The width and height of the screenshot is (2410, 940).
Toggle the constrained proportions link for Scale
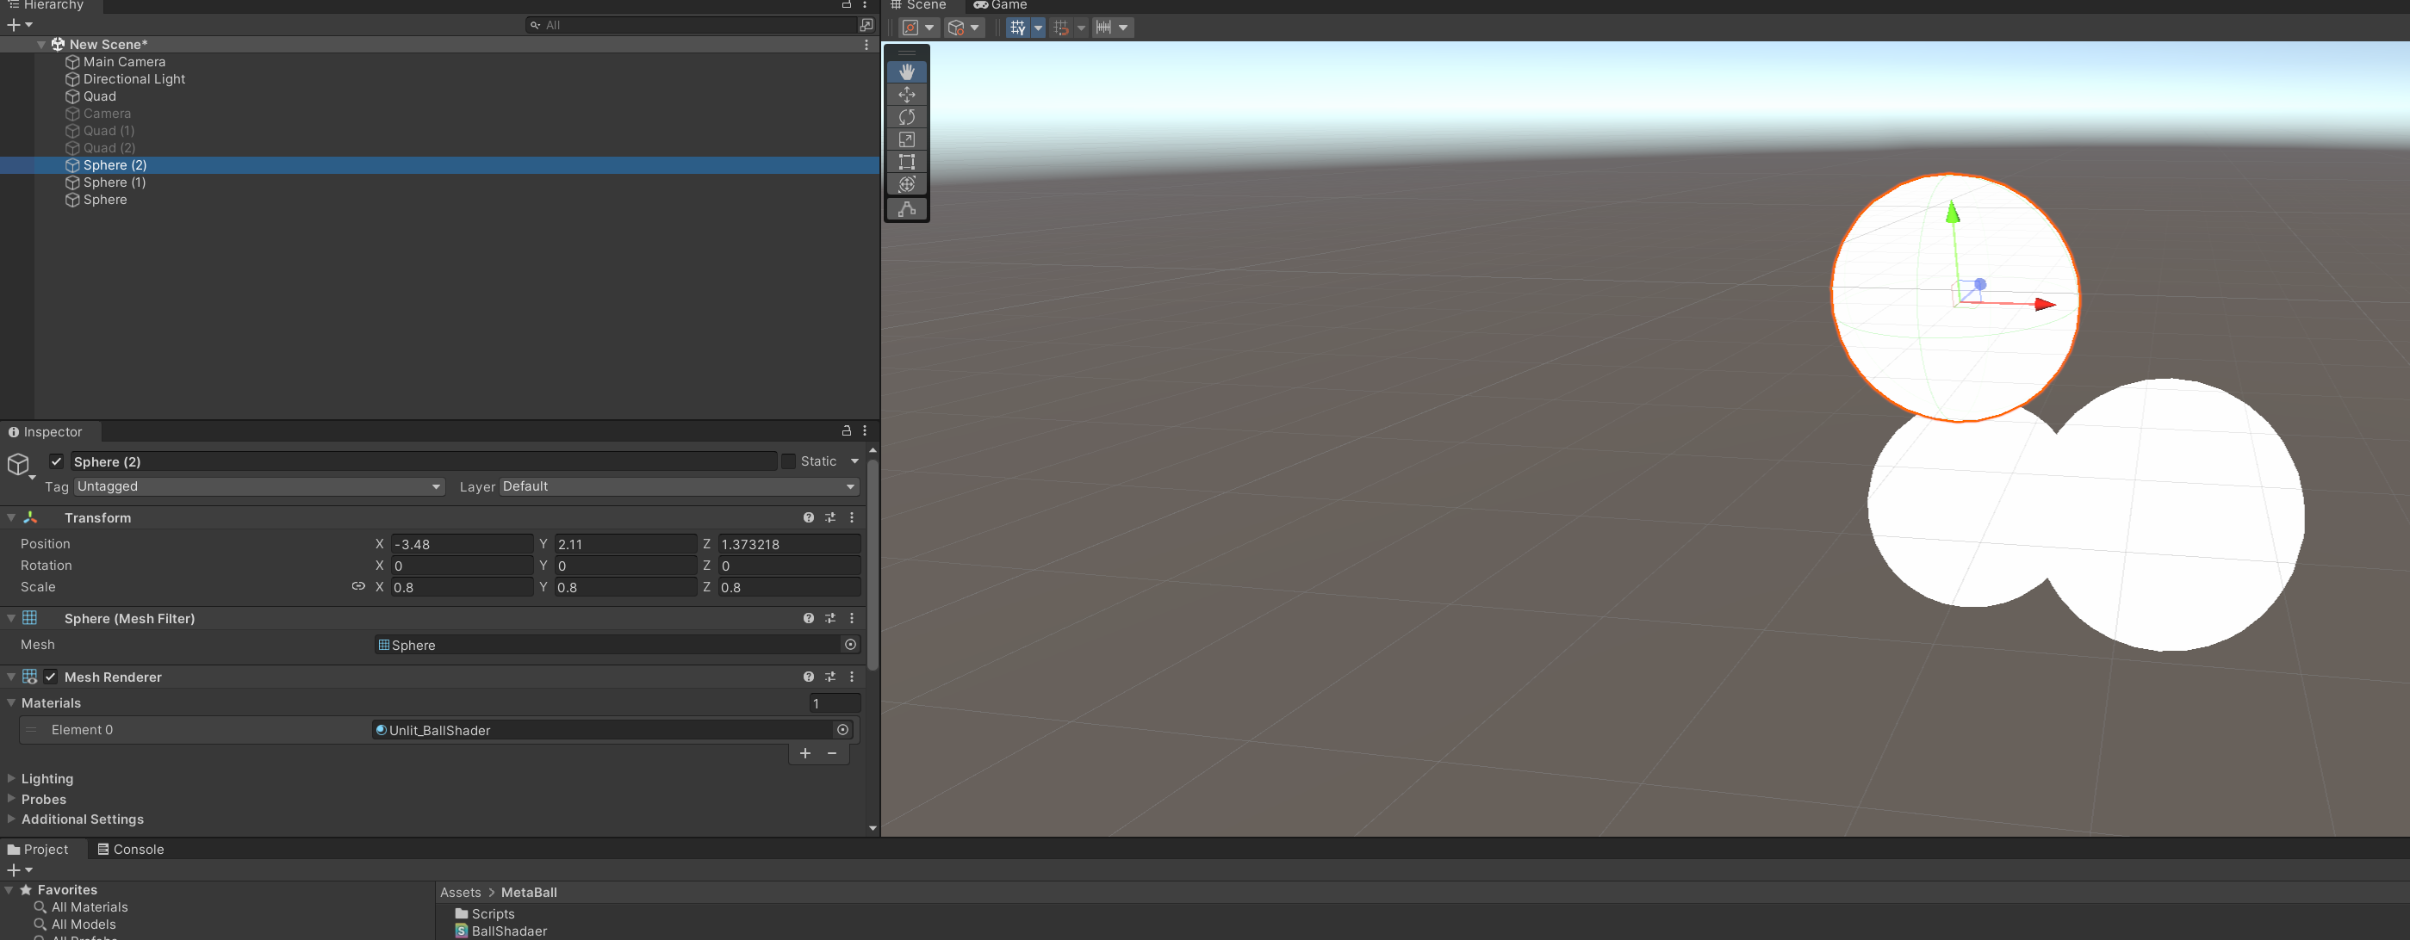click(358, 586)
